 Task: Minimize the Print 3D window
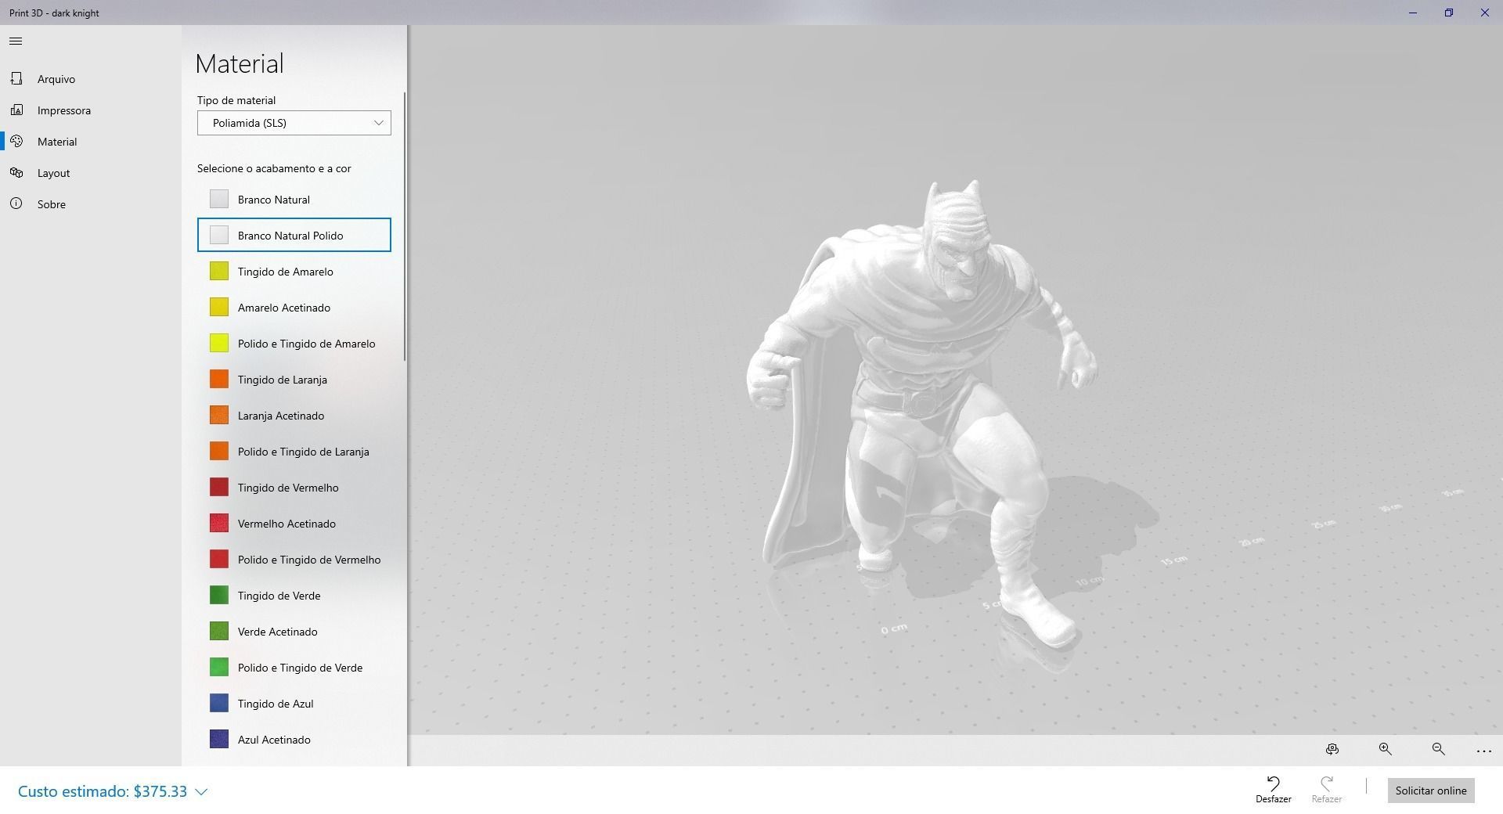(1413, 13)
